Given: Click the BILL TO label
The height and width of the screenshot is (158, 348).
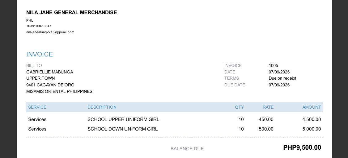Looking at the screenshot, I should point(34,65).
